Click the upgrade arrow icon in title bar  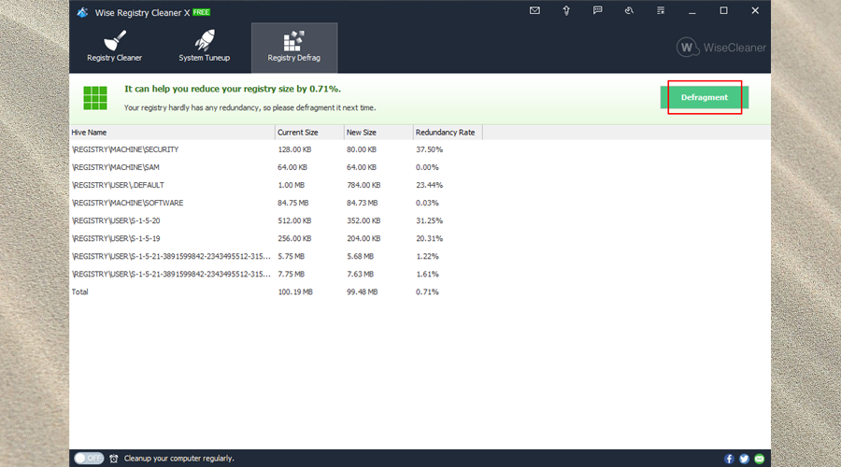click(x=566, y=10)
